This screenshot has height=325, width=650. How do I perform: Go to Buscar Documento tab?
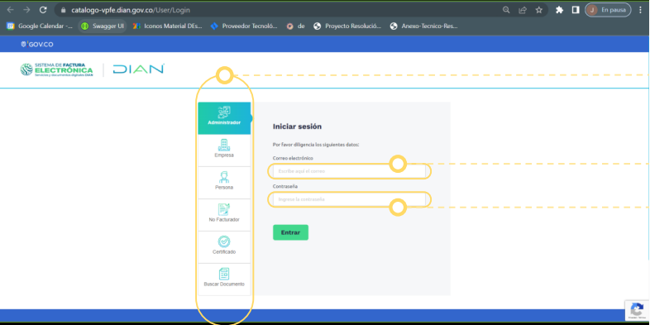[224, 280]
